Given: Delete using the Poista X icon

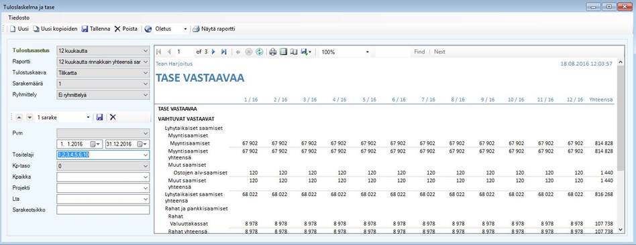Looking at the screenshot, I should coord(117,29).
